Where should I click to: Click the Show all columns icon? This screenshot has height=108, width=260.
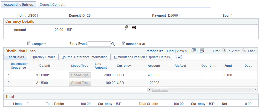coord(179,57)
